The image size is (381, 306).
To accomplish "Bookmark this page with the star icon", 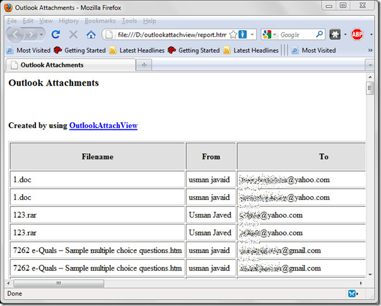I will click(x=233, y=35).
